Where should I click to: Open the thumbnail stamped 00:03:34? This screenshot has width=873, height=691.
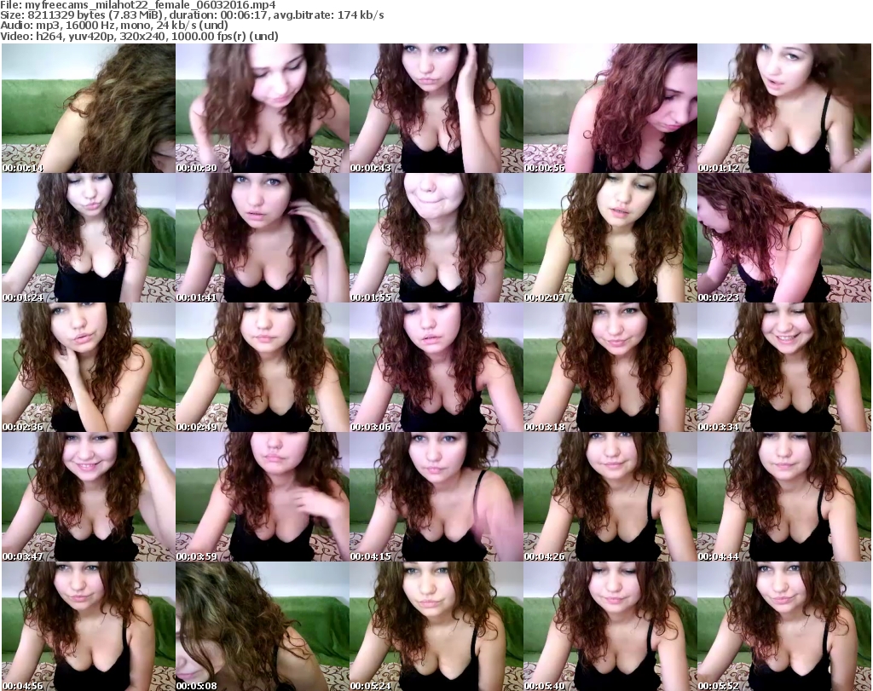pyautogui.click(x=784, y=367)
